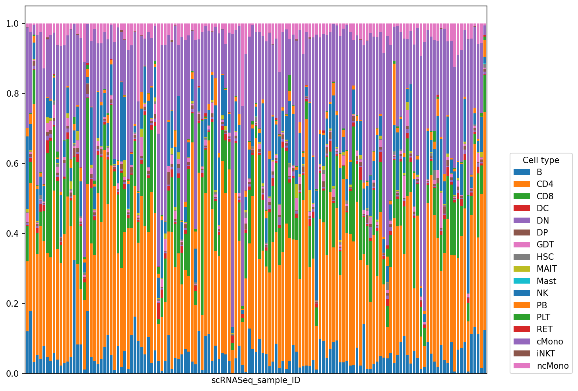The width and height of the screenshot is (578, 391).
Task: Click the DP brown legend swatch
Action: click(522, 233)
